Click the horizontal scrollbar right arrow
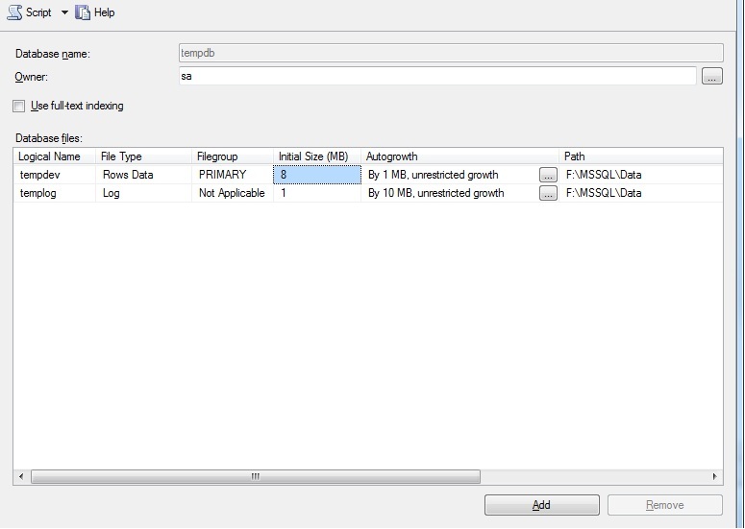Viewport: 745px width, 529px height. click(x=714, y=476)
